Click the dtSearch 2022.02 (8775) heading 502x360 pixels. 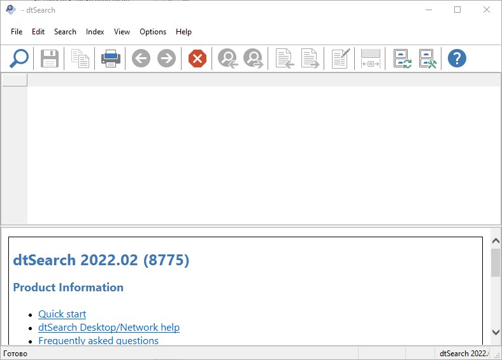(x=101, y=260)
